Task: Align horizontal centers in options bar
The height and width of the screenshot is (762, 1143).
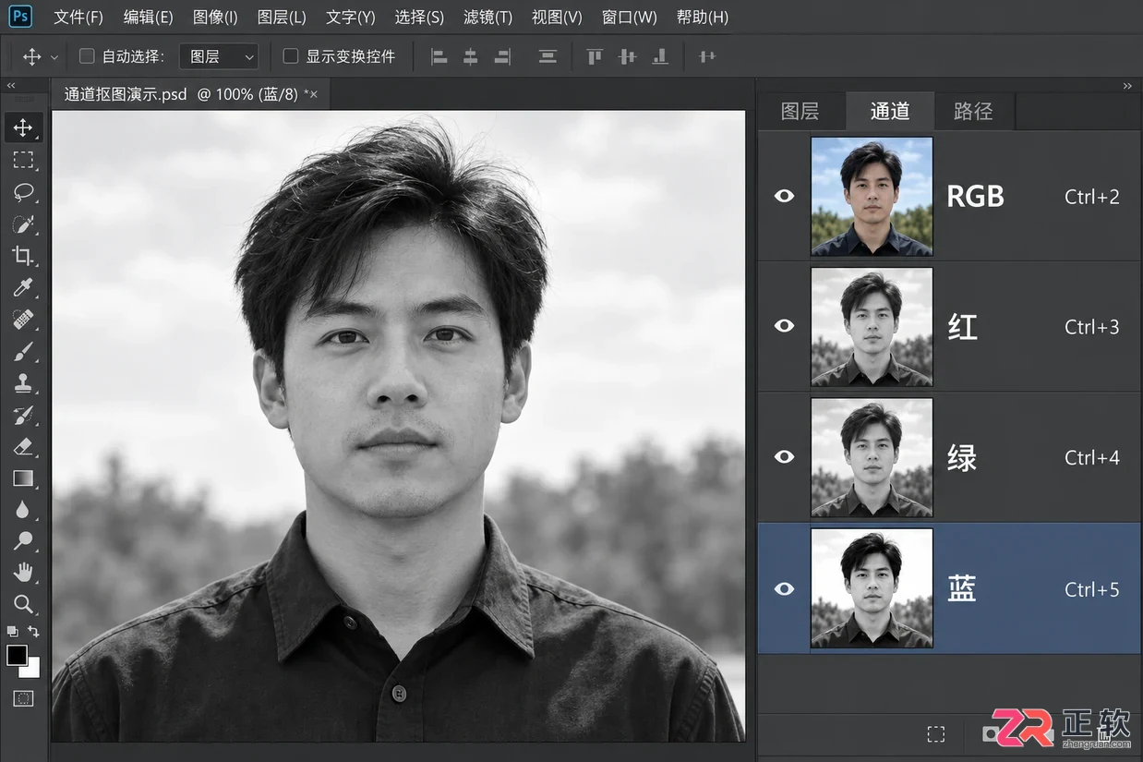Action: pos(471,56)
